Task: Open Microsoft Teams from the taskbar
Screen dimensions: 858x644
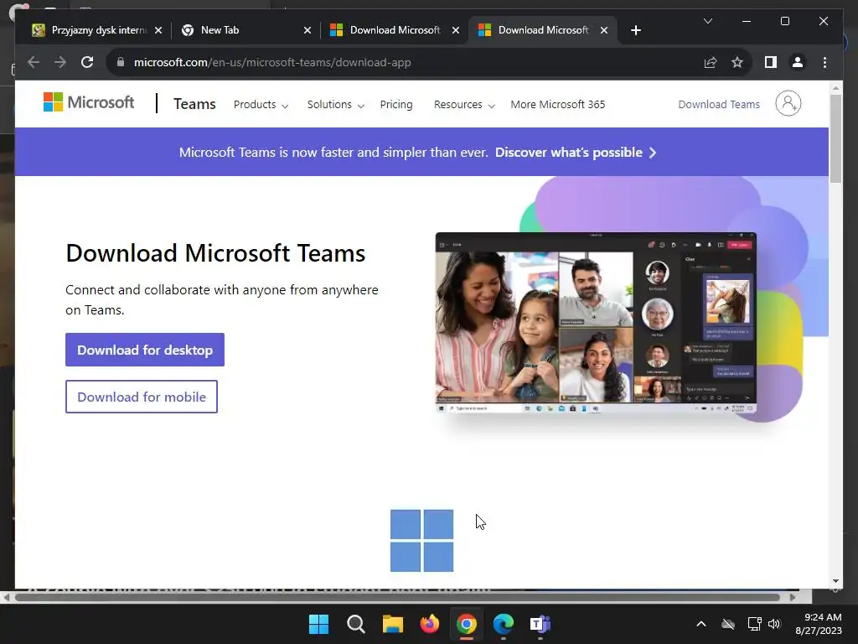Action: point(540,624)
